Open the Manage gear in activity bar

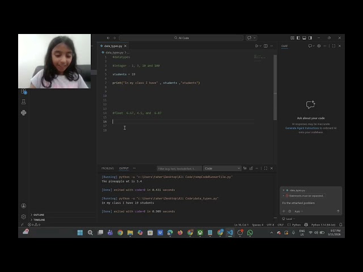tap(24, 216)
